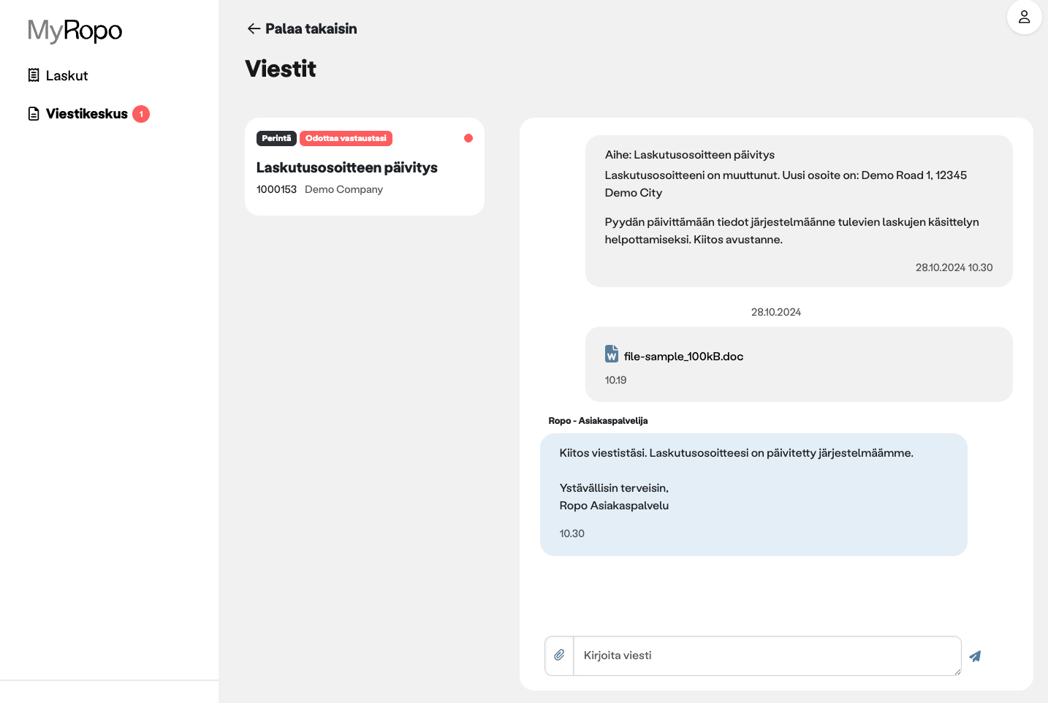
Task: Click the Word document file icon
Action: coord(612,354)
